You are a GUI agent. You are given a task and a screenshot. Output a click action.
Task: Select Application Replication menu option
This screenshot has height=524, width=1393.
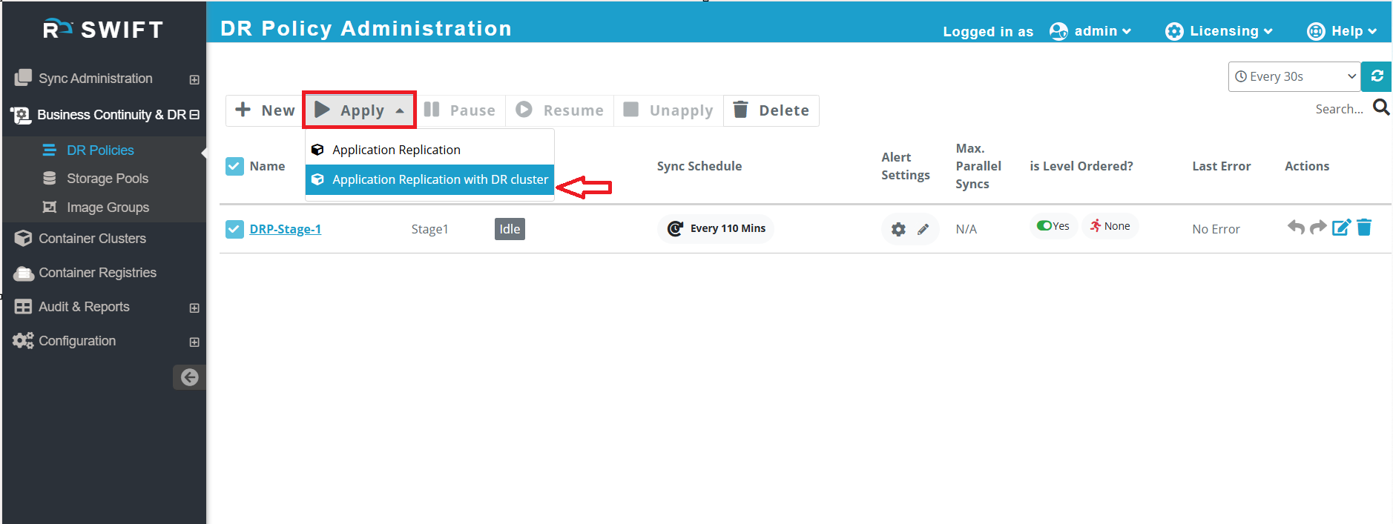[429, 150]
